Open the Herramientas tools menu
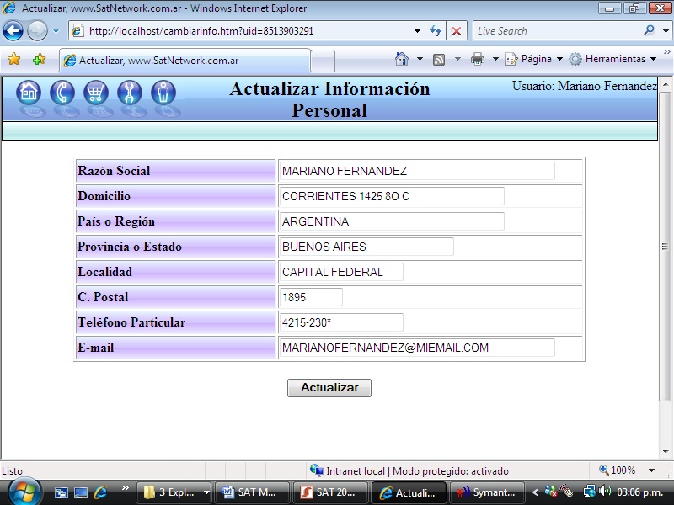The width and height of the screenshot is (674, 505). [614, 60]
